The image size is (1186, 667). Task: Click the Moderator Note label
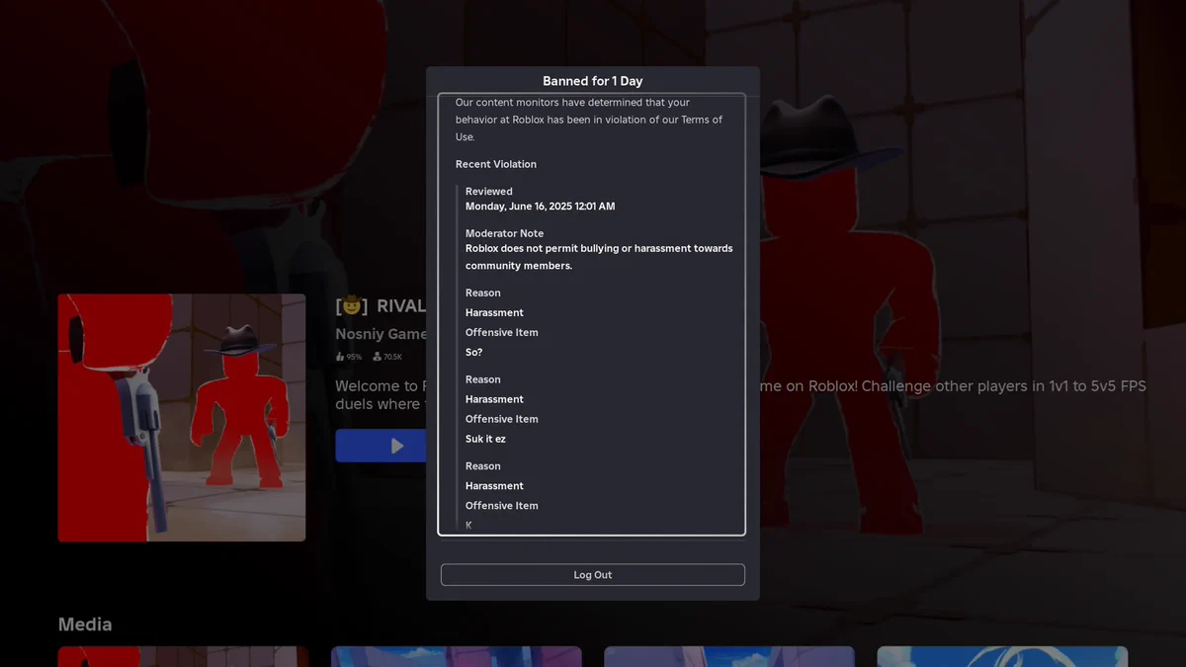click(x=504, y=233)
